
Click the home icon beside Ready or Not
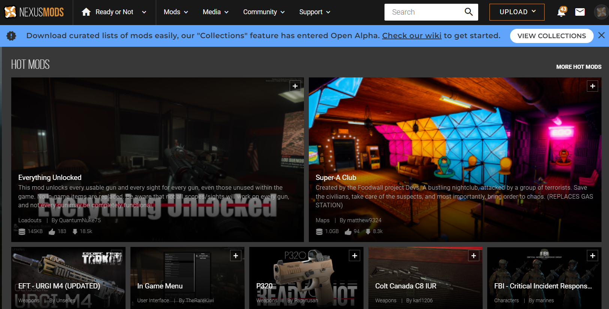click(86, 12)
